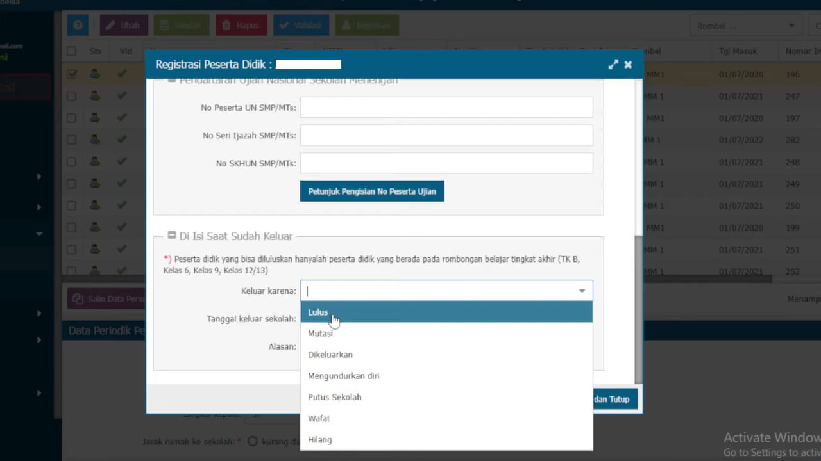Screen dimensions: 821x461
Task: Expand the first sidebar arrow menu
Action: tap(39, 177)
